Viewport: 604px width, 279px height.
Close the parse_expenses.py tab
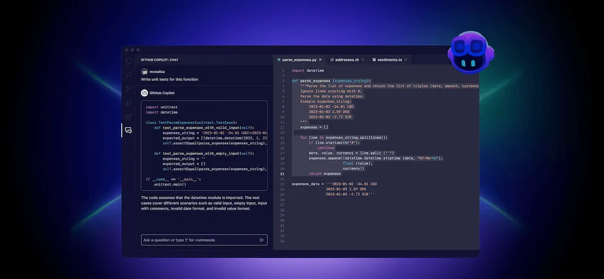click(x=321, y=60)
